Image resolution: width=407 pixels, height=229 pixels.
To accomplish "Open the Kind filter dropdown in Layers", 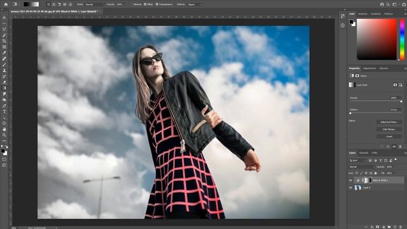I will 357,161.
